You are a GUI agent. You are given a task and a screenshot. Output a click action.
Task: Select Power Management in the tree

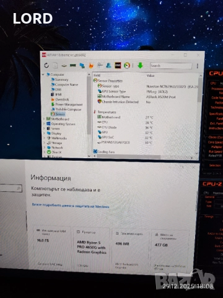coord(67,104)
